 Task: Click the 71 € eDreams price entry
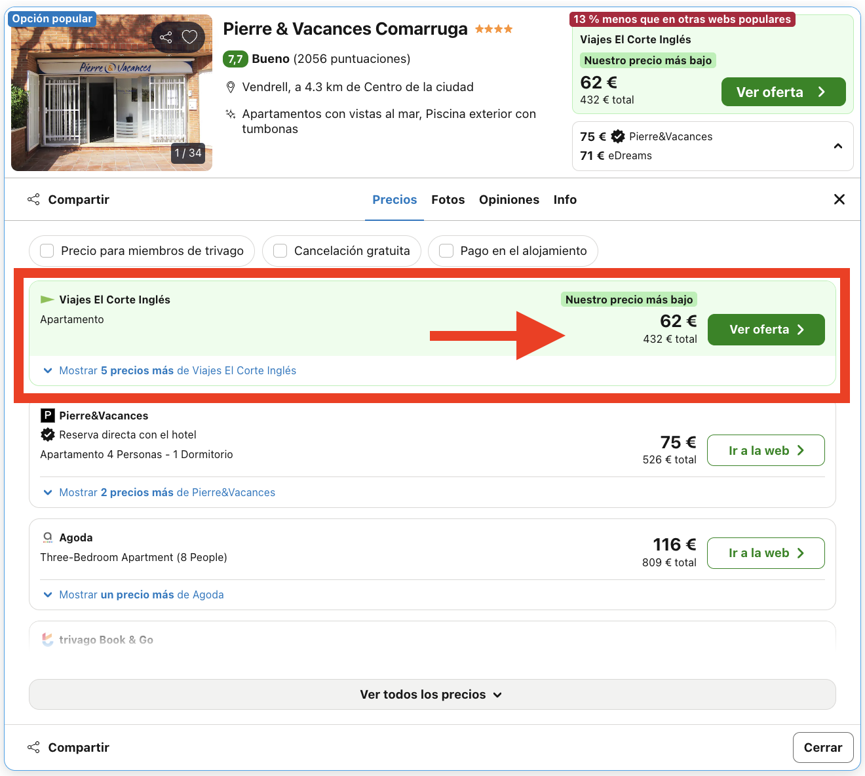[x=616, y=155]
